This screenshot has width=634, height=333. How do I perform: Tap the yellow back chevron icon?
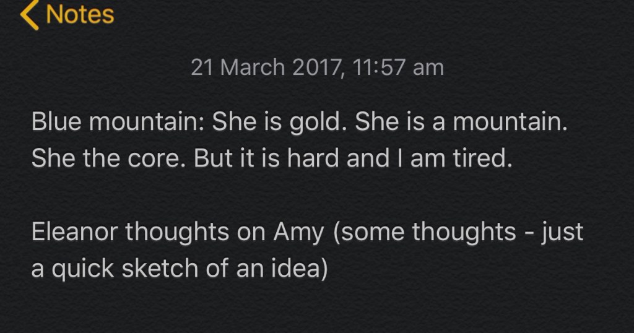[x=28, y=14]
